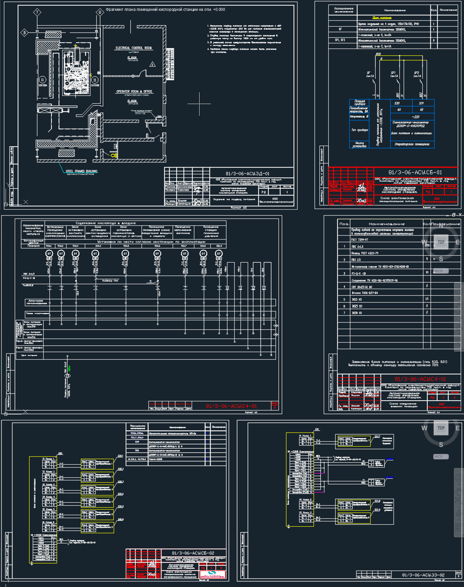Select the Pan hand in lower navigation bar
Screen dimensions: 464x587
pos(459,492)
